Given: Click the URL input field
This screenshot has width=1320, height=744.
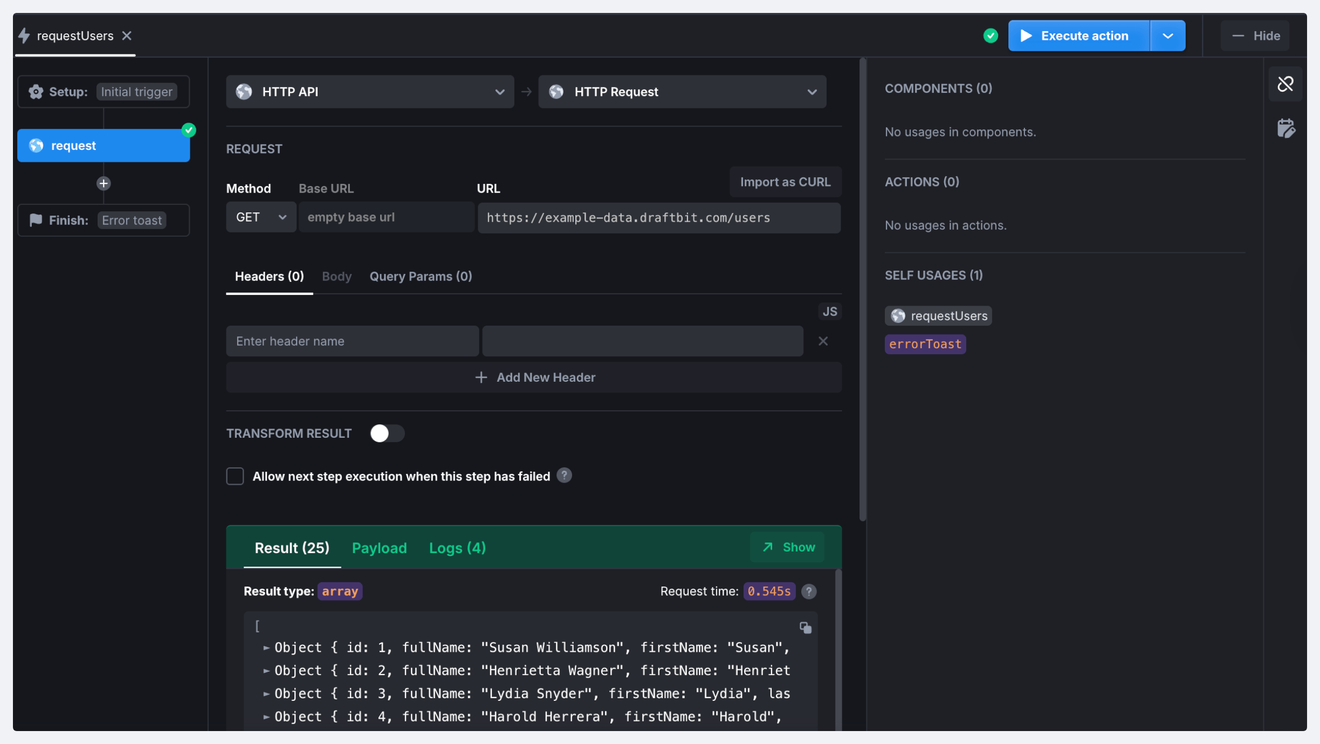Looking at the screenshot, I should click(658, 218).
